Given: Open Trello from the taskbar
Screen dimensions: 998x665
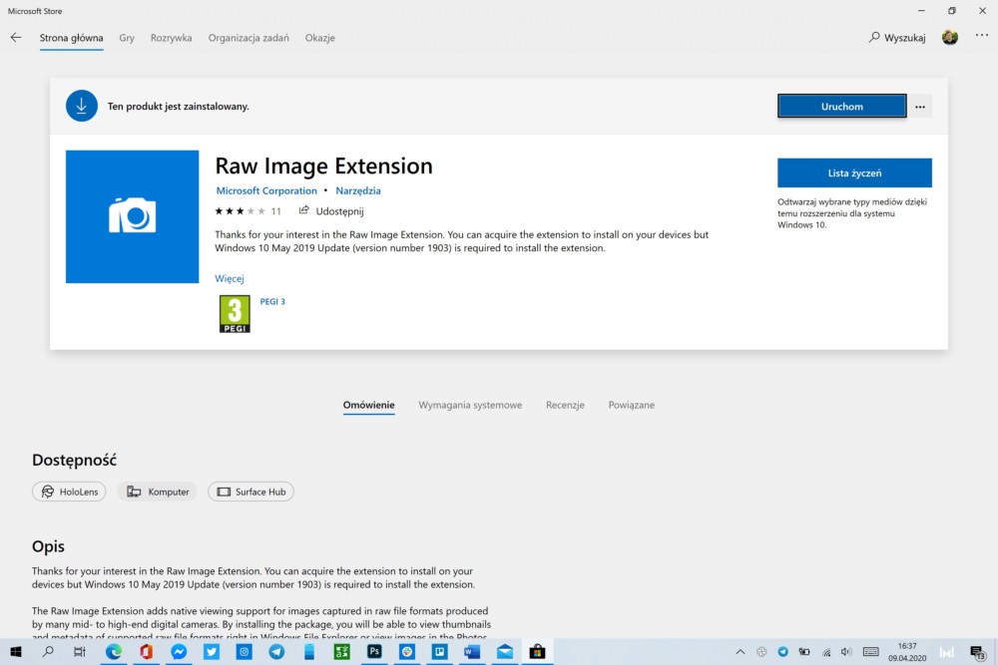Looking at the screenshot, I should [x=440, y=652].
